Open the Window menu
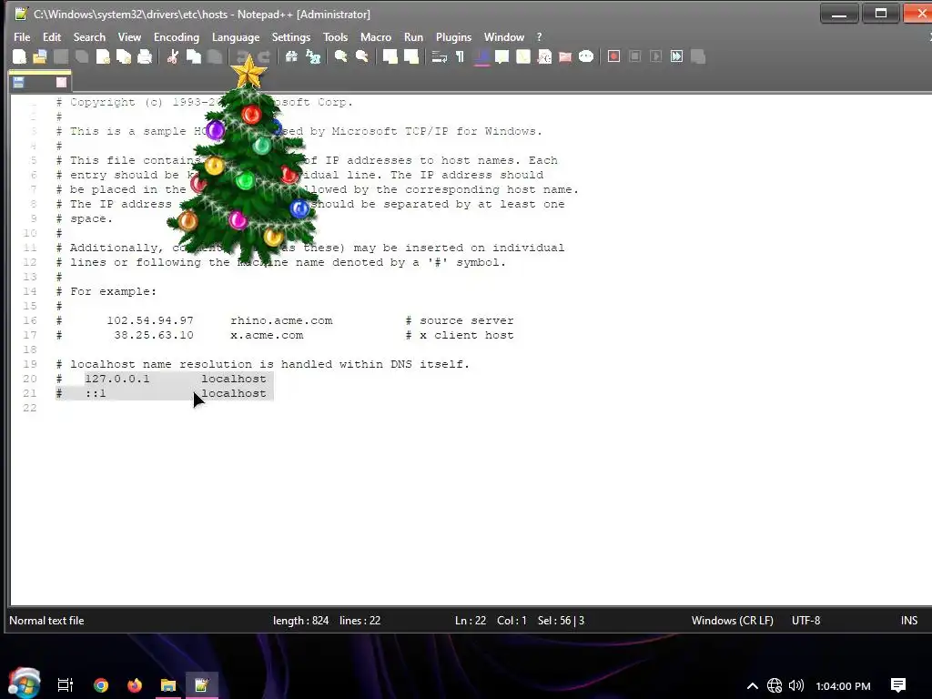The height and width of the screenshot is (699, 932). [504, 36]
